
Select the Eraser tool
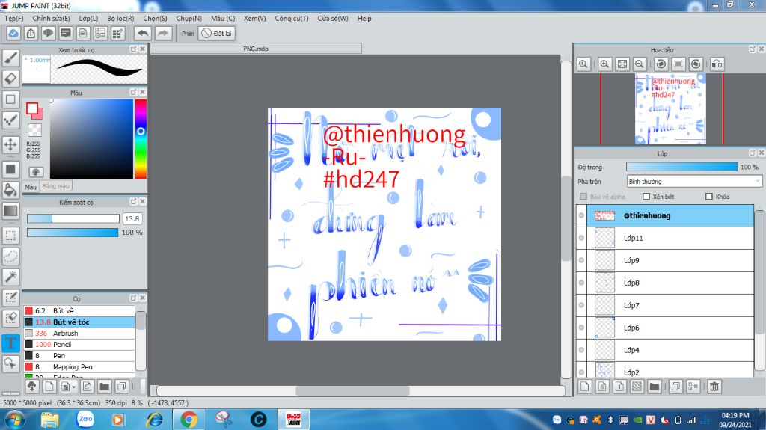point(10,79)
